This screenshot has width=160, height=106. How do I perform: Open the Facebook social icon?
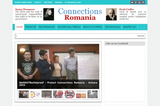click(136, 2)
